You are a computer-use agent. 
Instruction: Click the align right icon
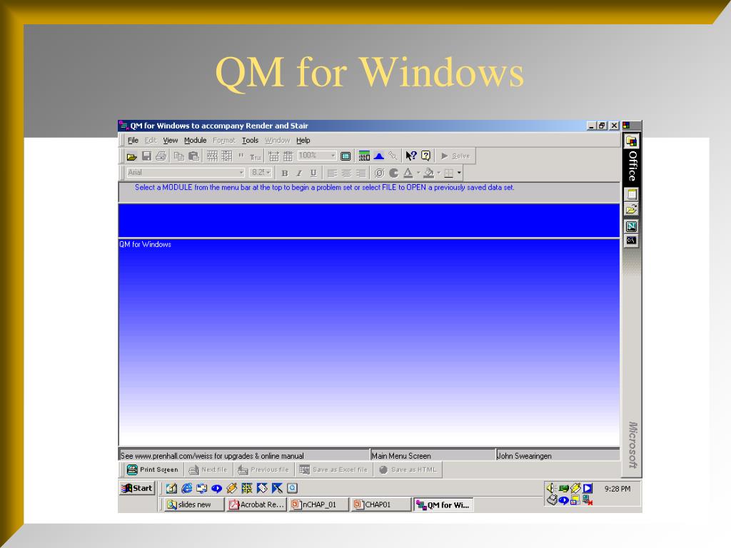(x=361, y=173)
